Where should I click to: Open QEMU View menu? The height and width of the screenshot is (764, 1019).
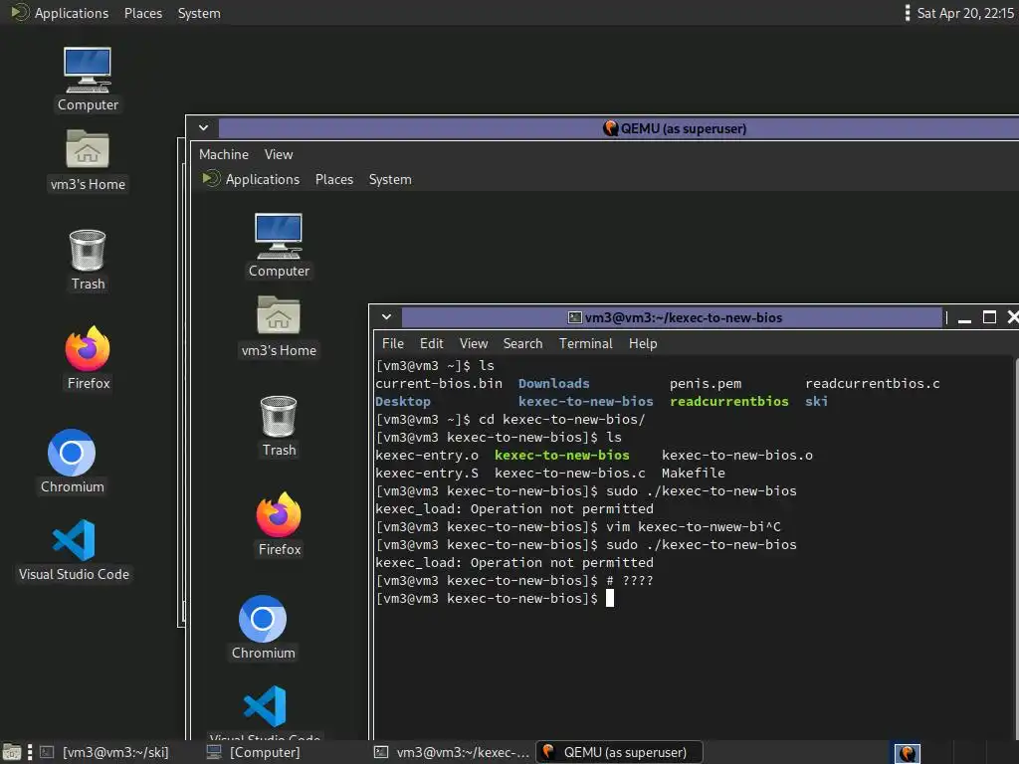point(279,154)
